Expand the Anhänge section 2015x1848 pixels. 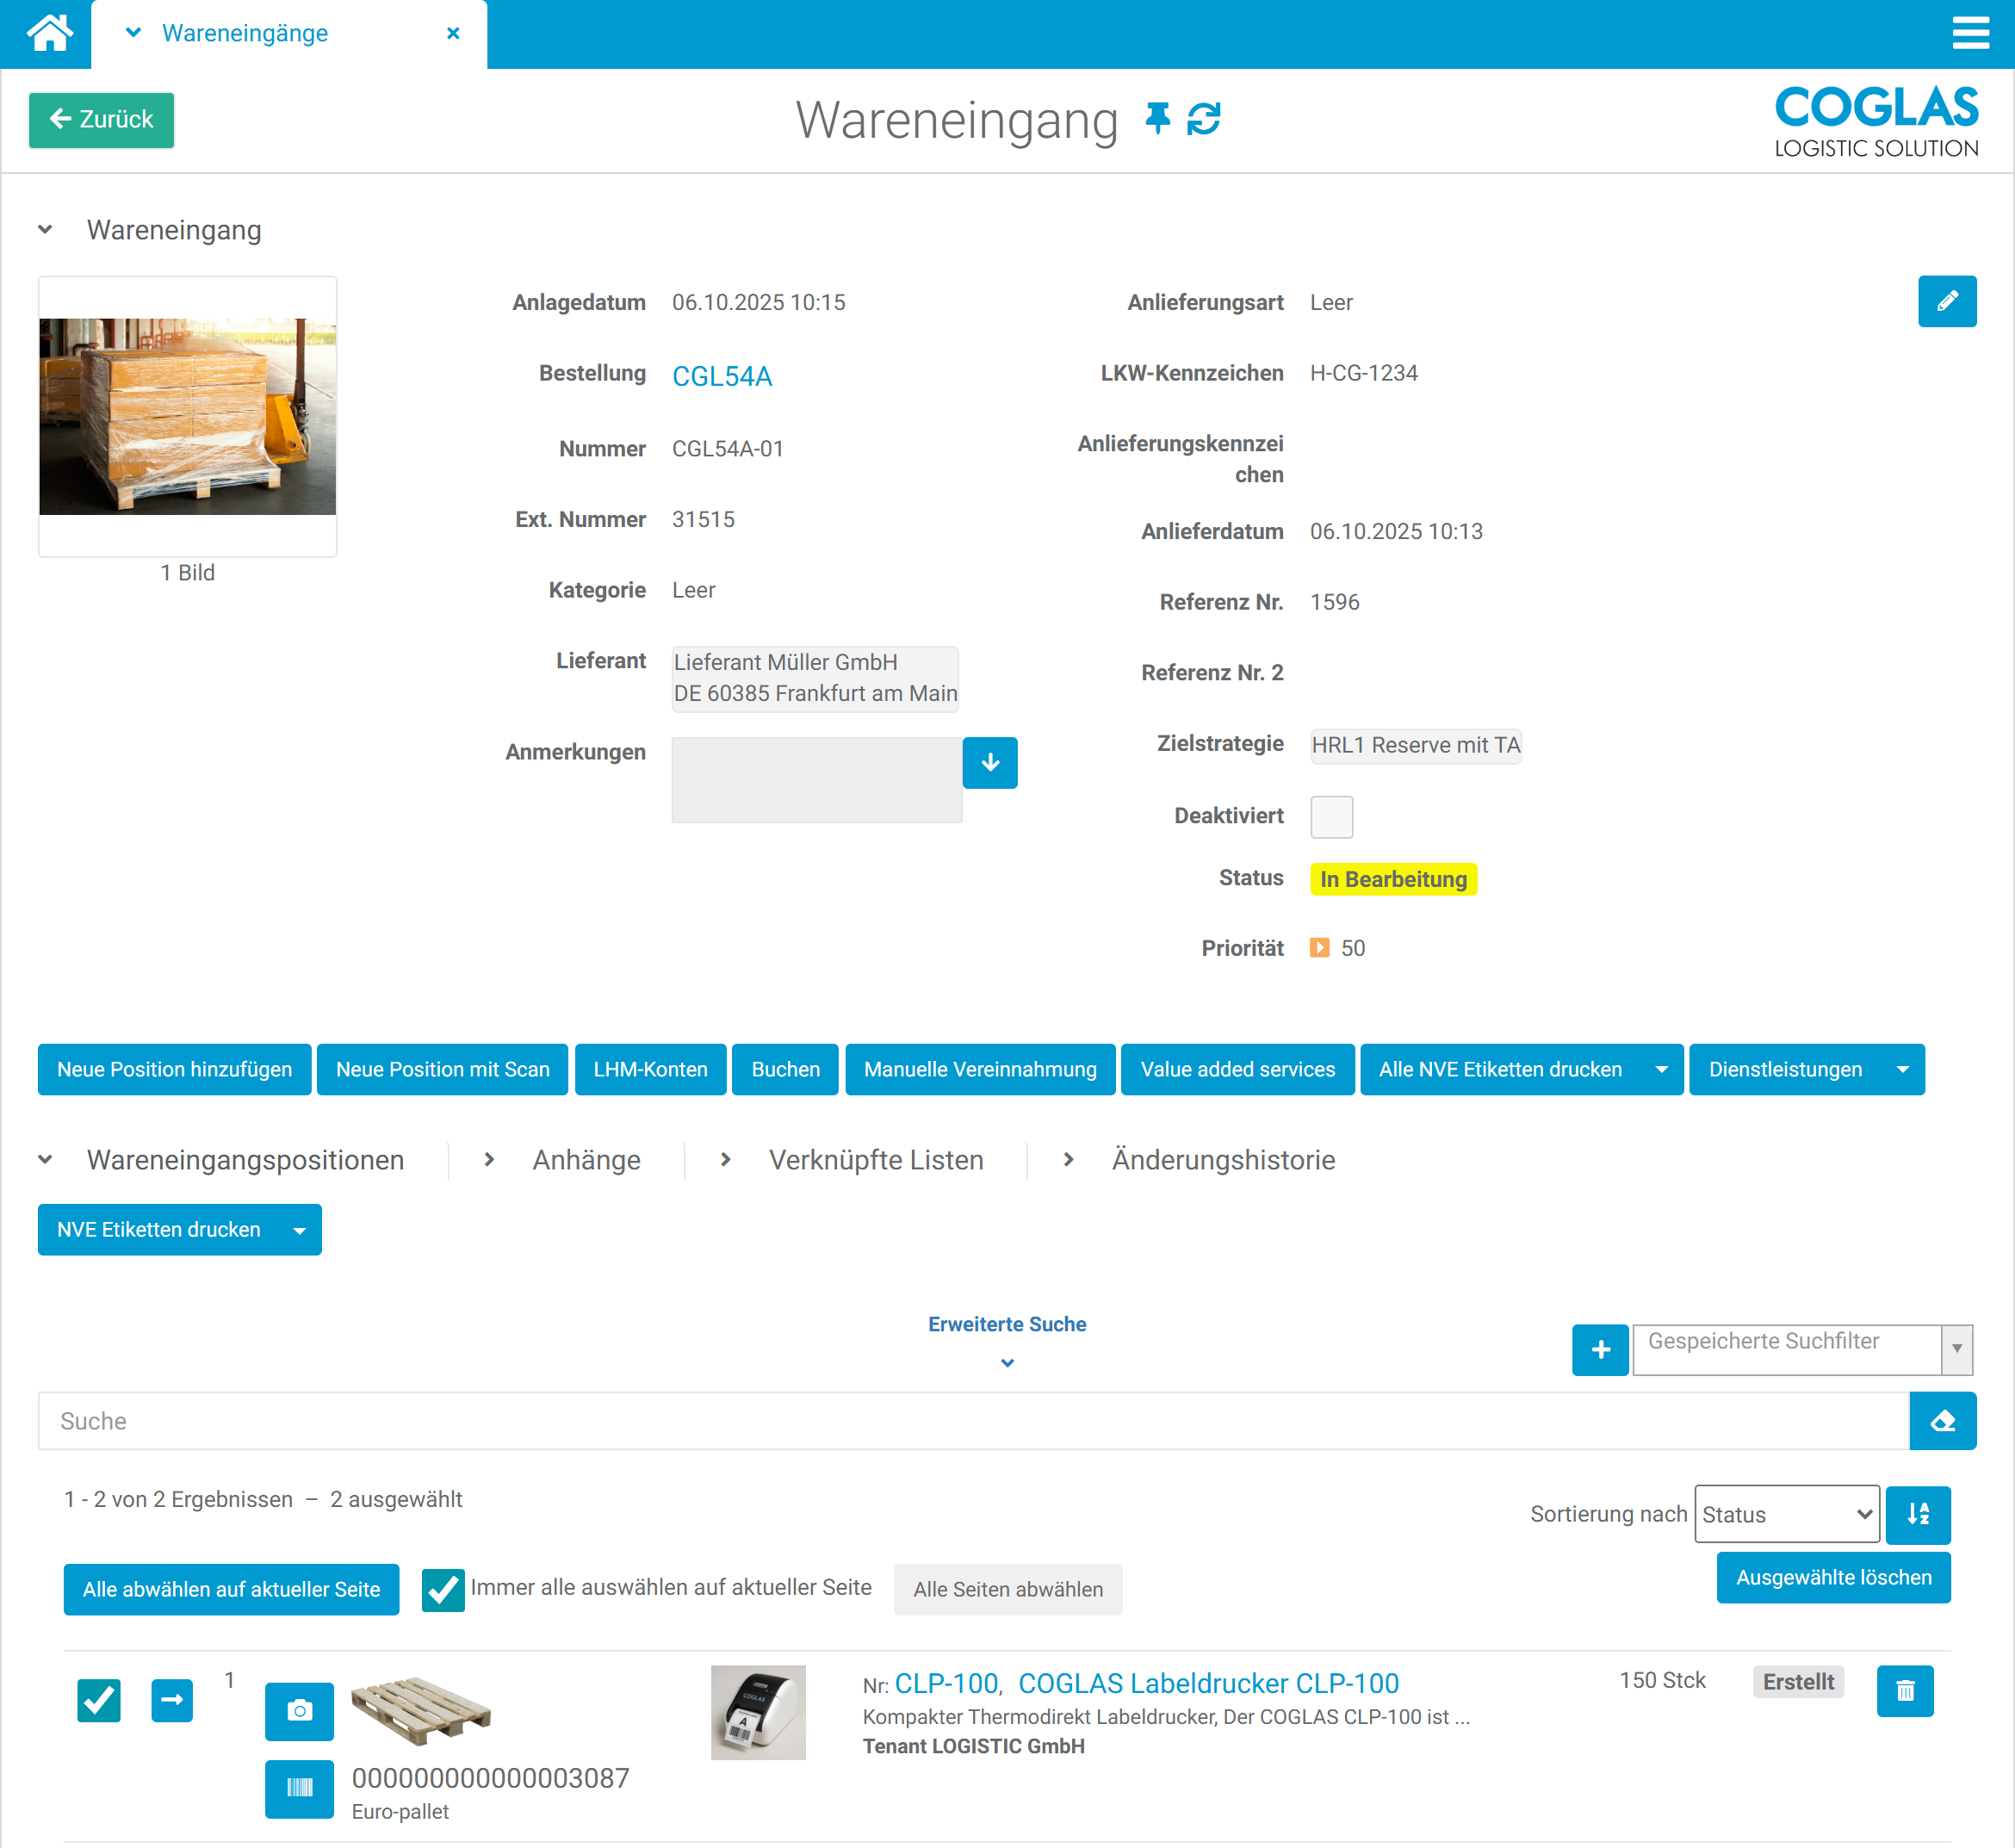pyautogui.click(x=585, y=1159)
